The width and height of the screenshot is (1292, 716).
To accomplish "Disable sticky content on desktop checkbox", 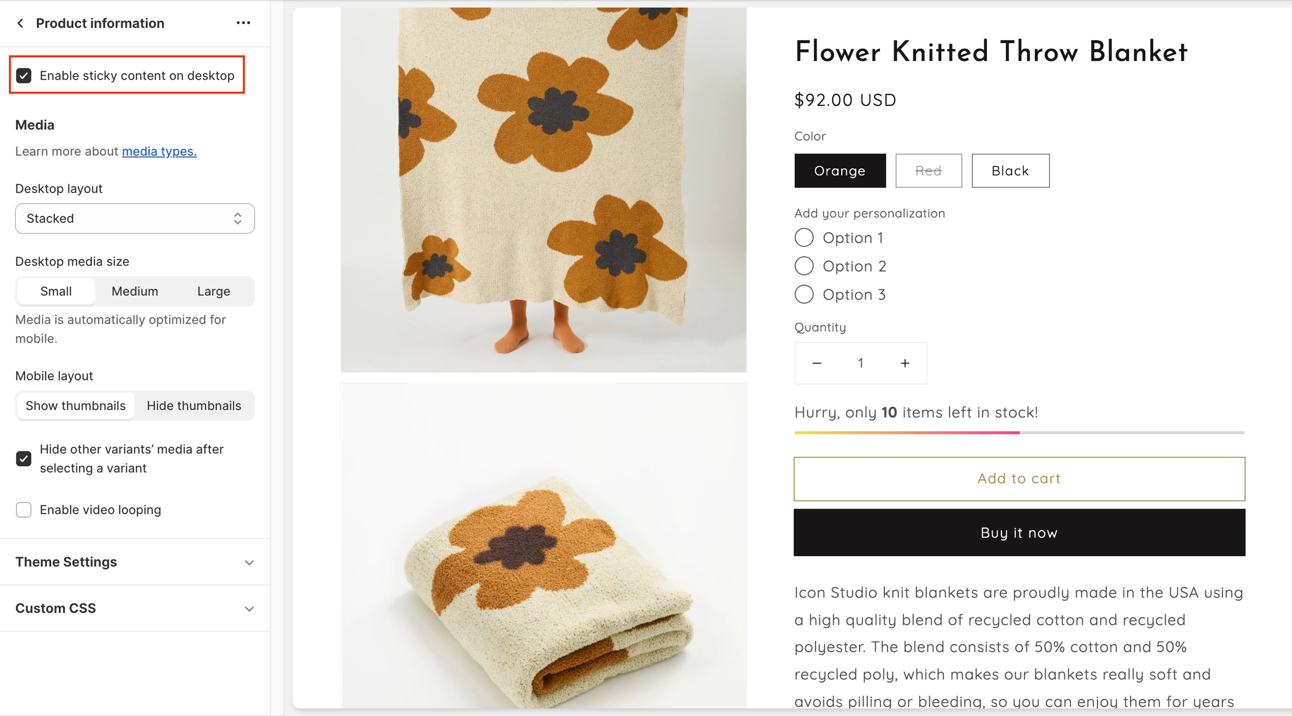I will coord(24,76).
